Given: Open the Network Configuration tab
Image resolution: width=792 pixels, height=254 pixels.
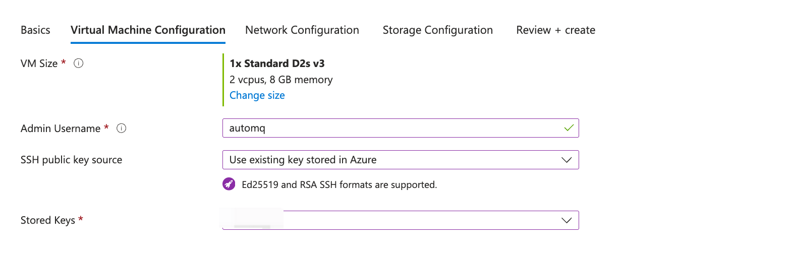Looking at the screenshot, I should click(x=302, y=30).
